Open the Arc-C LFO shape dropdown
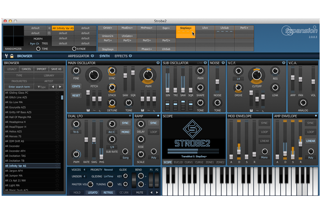 [x=112, y=132]
